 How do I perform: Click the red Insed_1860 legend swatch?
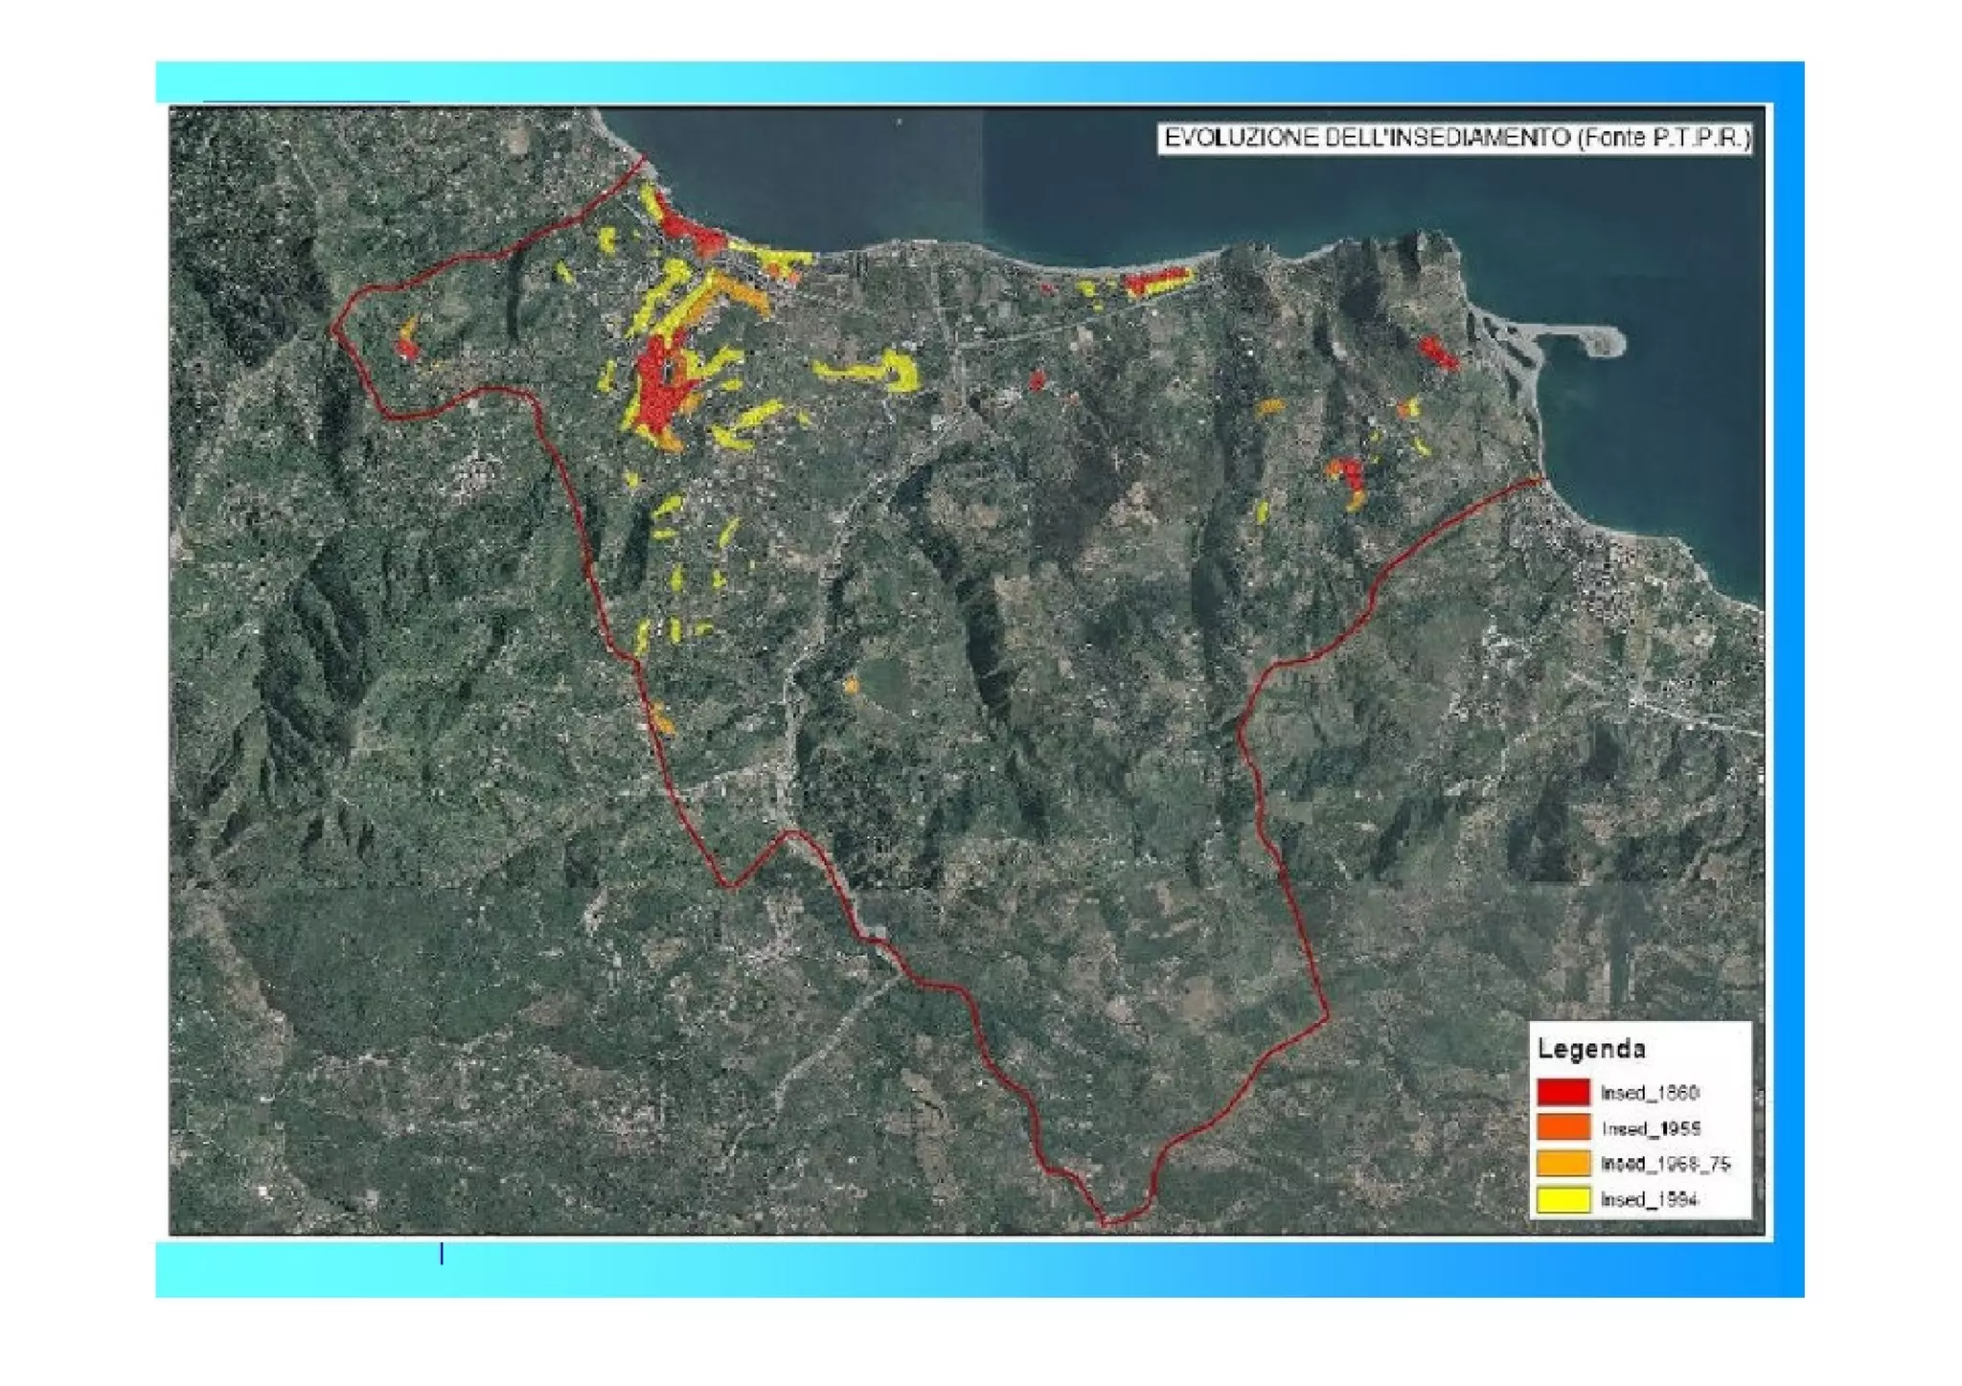(1563, 1092)
